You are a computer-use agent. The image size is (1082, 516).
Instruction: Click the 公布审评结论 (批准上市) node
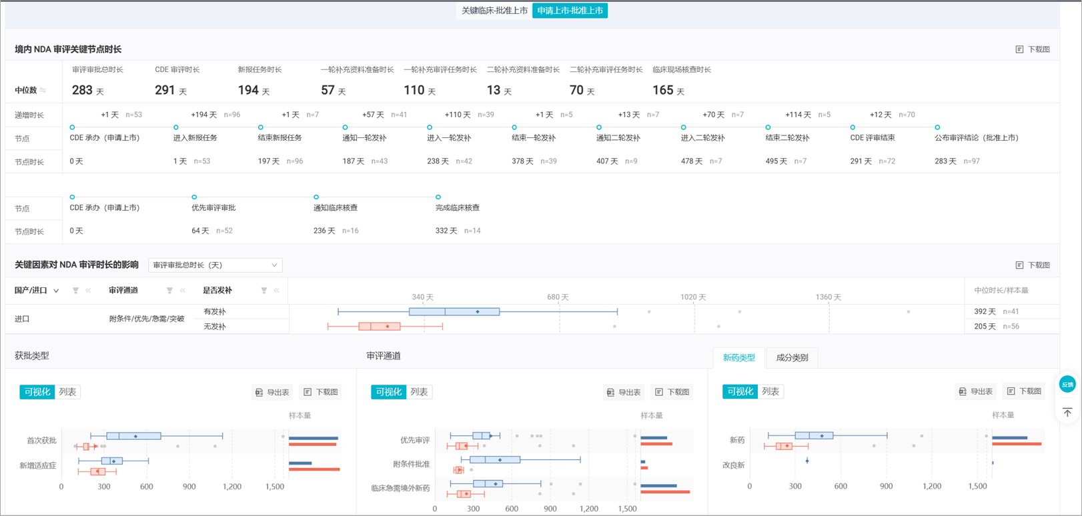pos(937,127)
